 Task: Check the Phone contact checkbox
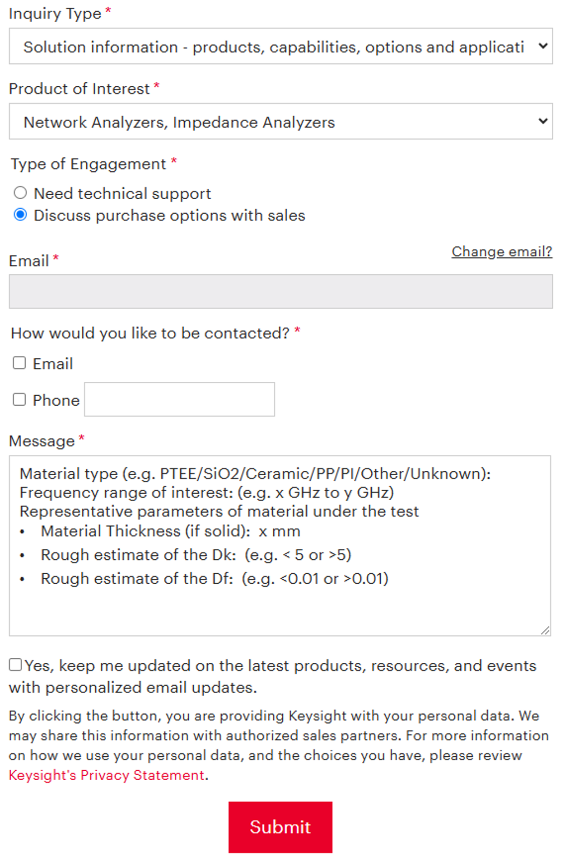tap(19, 399)
